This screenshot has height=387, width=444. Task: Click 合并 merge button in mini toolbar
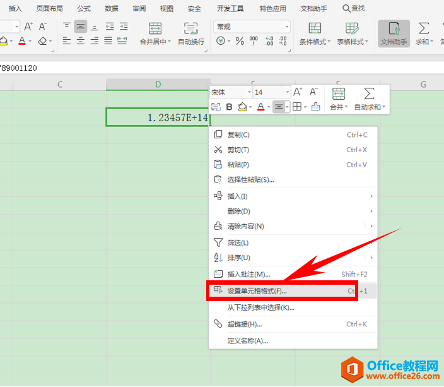339,99
